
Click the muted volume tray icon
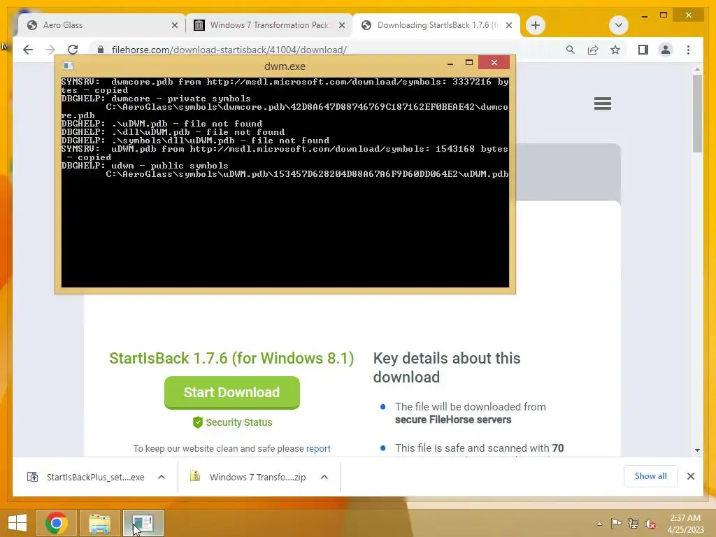[x=650, y=524]
